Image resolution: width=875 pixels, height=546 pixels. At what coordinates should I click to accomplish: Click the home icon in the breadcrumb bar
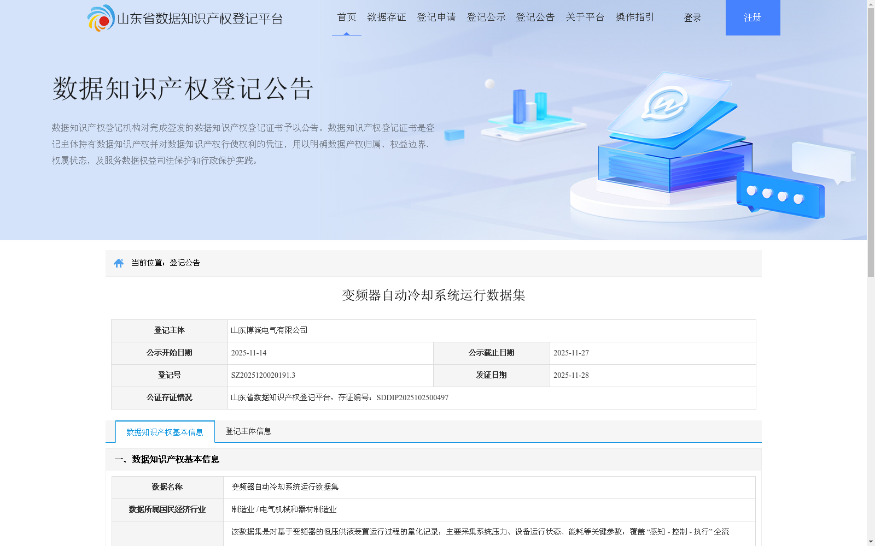[x=119, y=263]
